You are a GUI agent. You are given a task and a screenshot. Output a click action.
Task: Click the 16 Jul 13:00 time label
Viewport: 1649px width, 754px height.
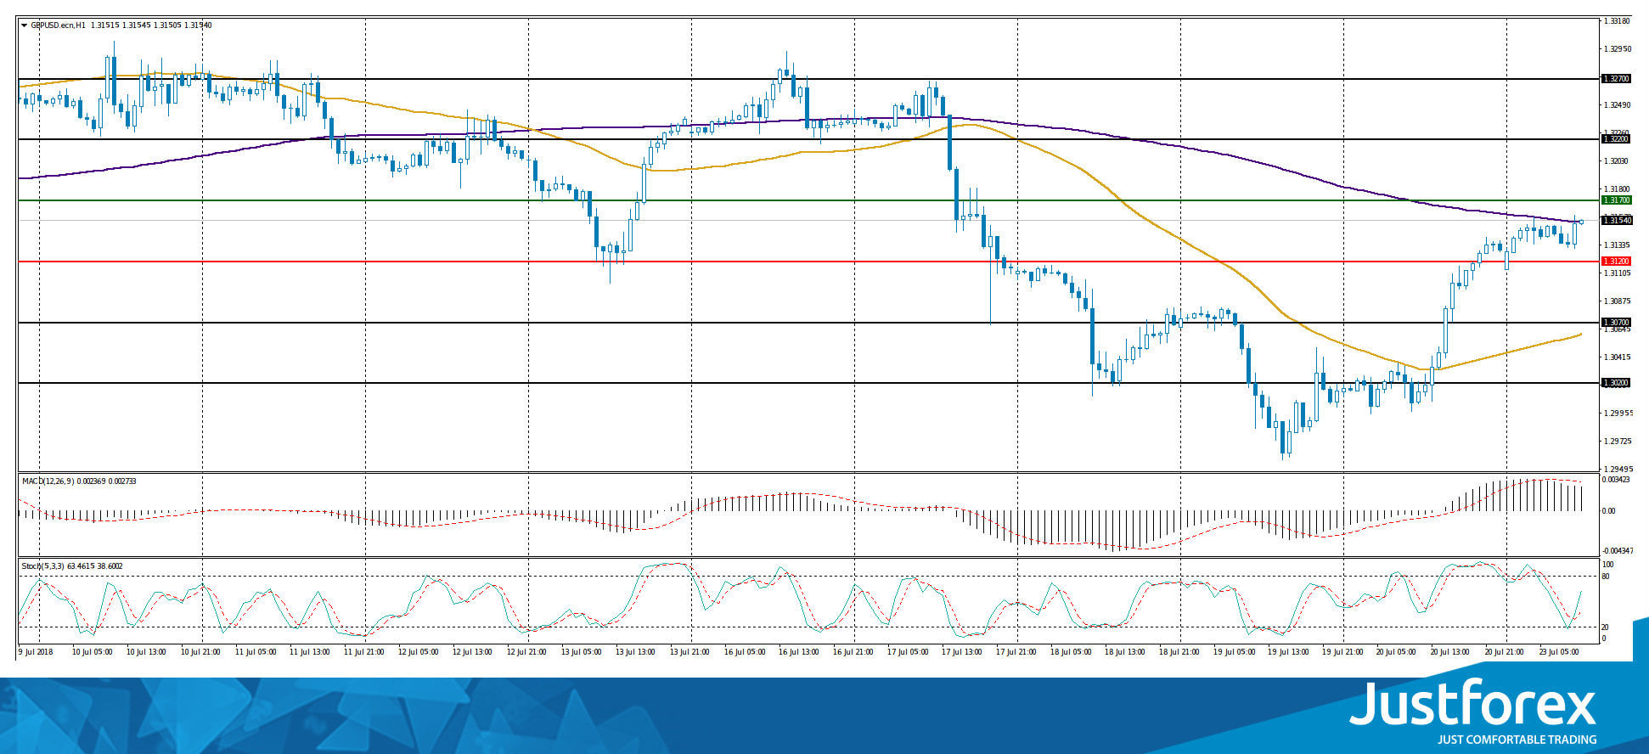799,652
